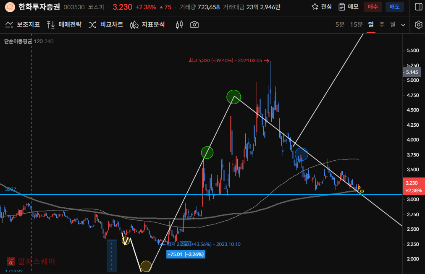Click the Hanwha Investment stock logo icon
The width and height of the screenshot is (425, 274).
[10, 7]
